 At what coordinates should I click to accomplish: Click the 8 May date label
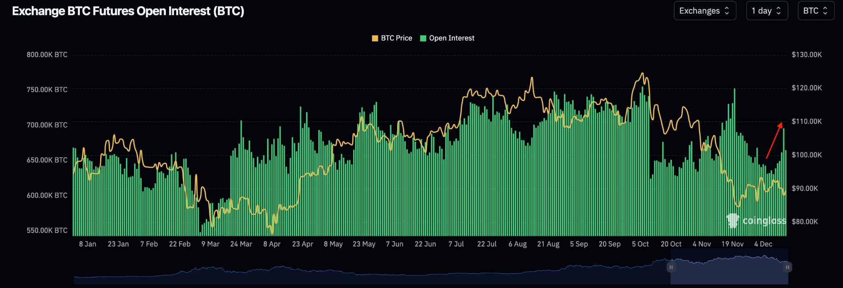pyautogui.click(x=333, y=244)
